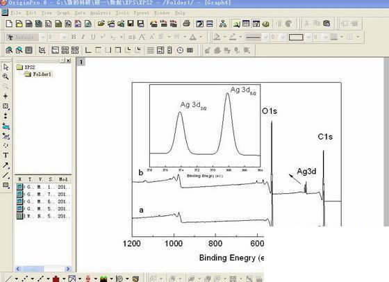Screen dimensions: 389x282
Task: Select the Data Selector tool with vertical arrows
Action: [6, 116]
